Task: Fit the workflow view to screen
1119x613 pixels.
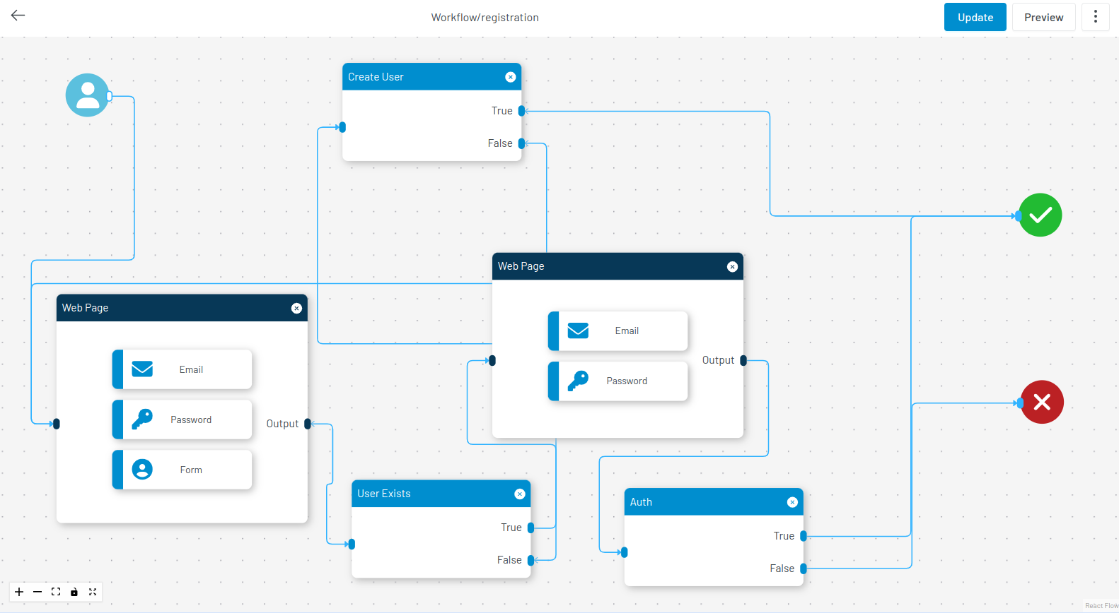Action: (56, 592)
